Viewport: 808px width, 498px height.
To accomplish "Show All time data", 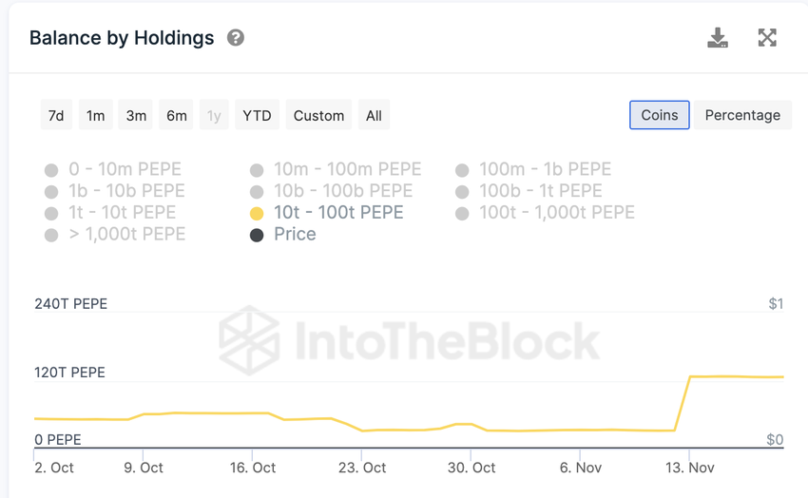I will (374, 116).
